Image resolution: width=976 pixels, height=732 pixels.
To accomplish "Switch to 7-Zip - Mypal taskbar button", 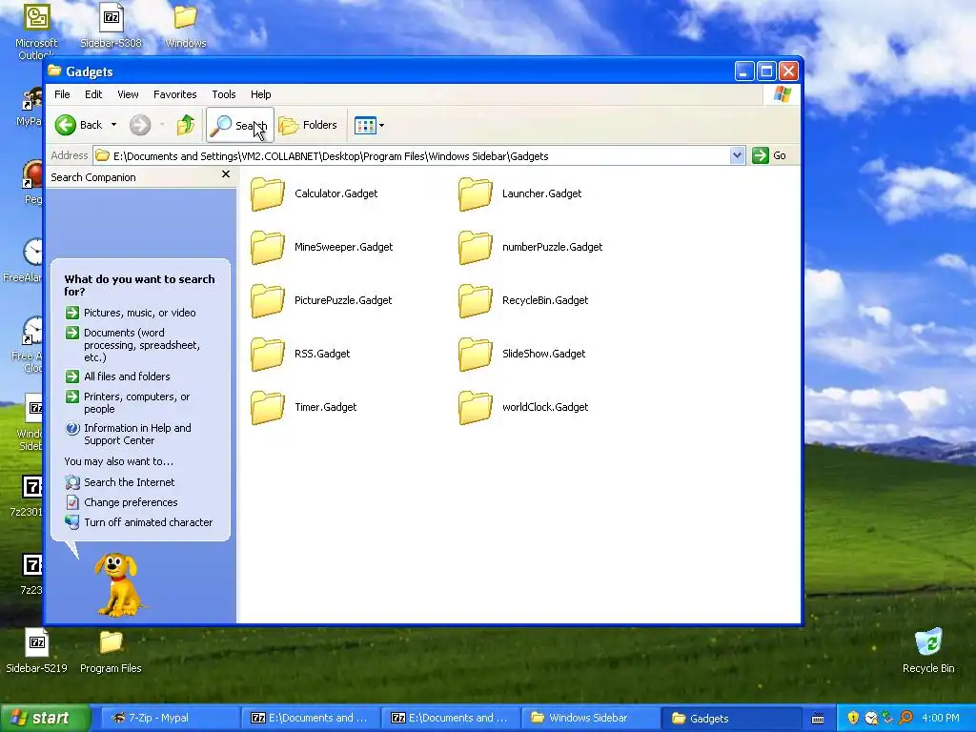I will pyautogui.click(x=170, y=719).
